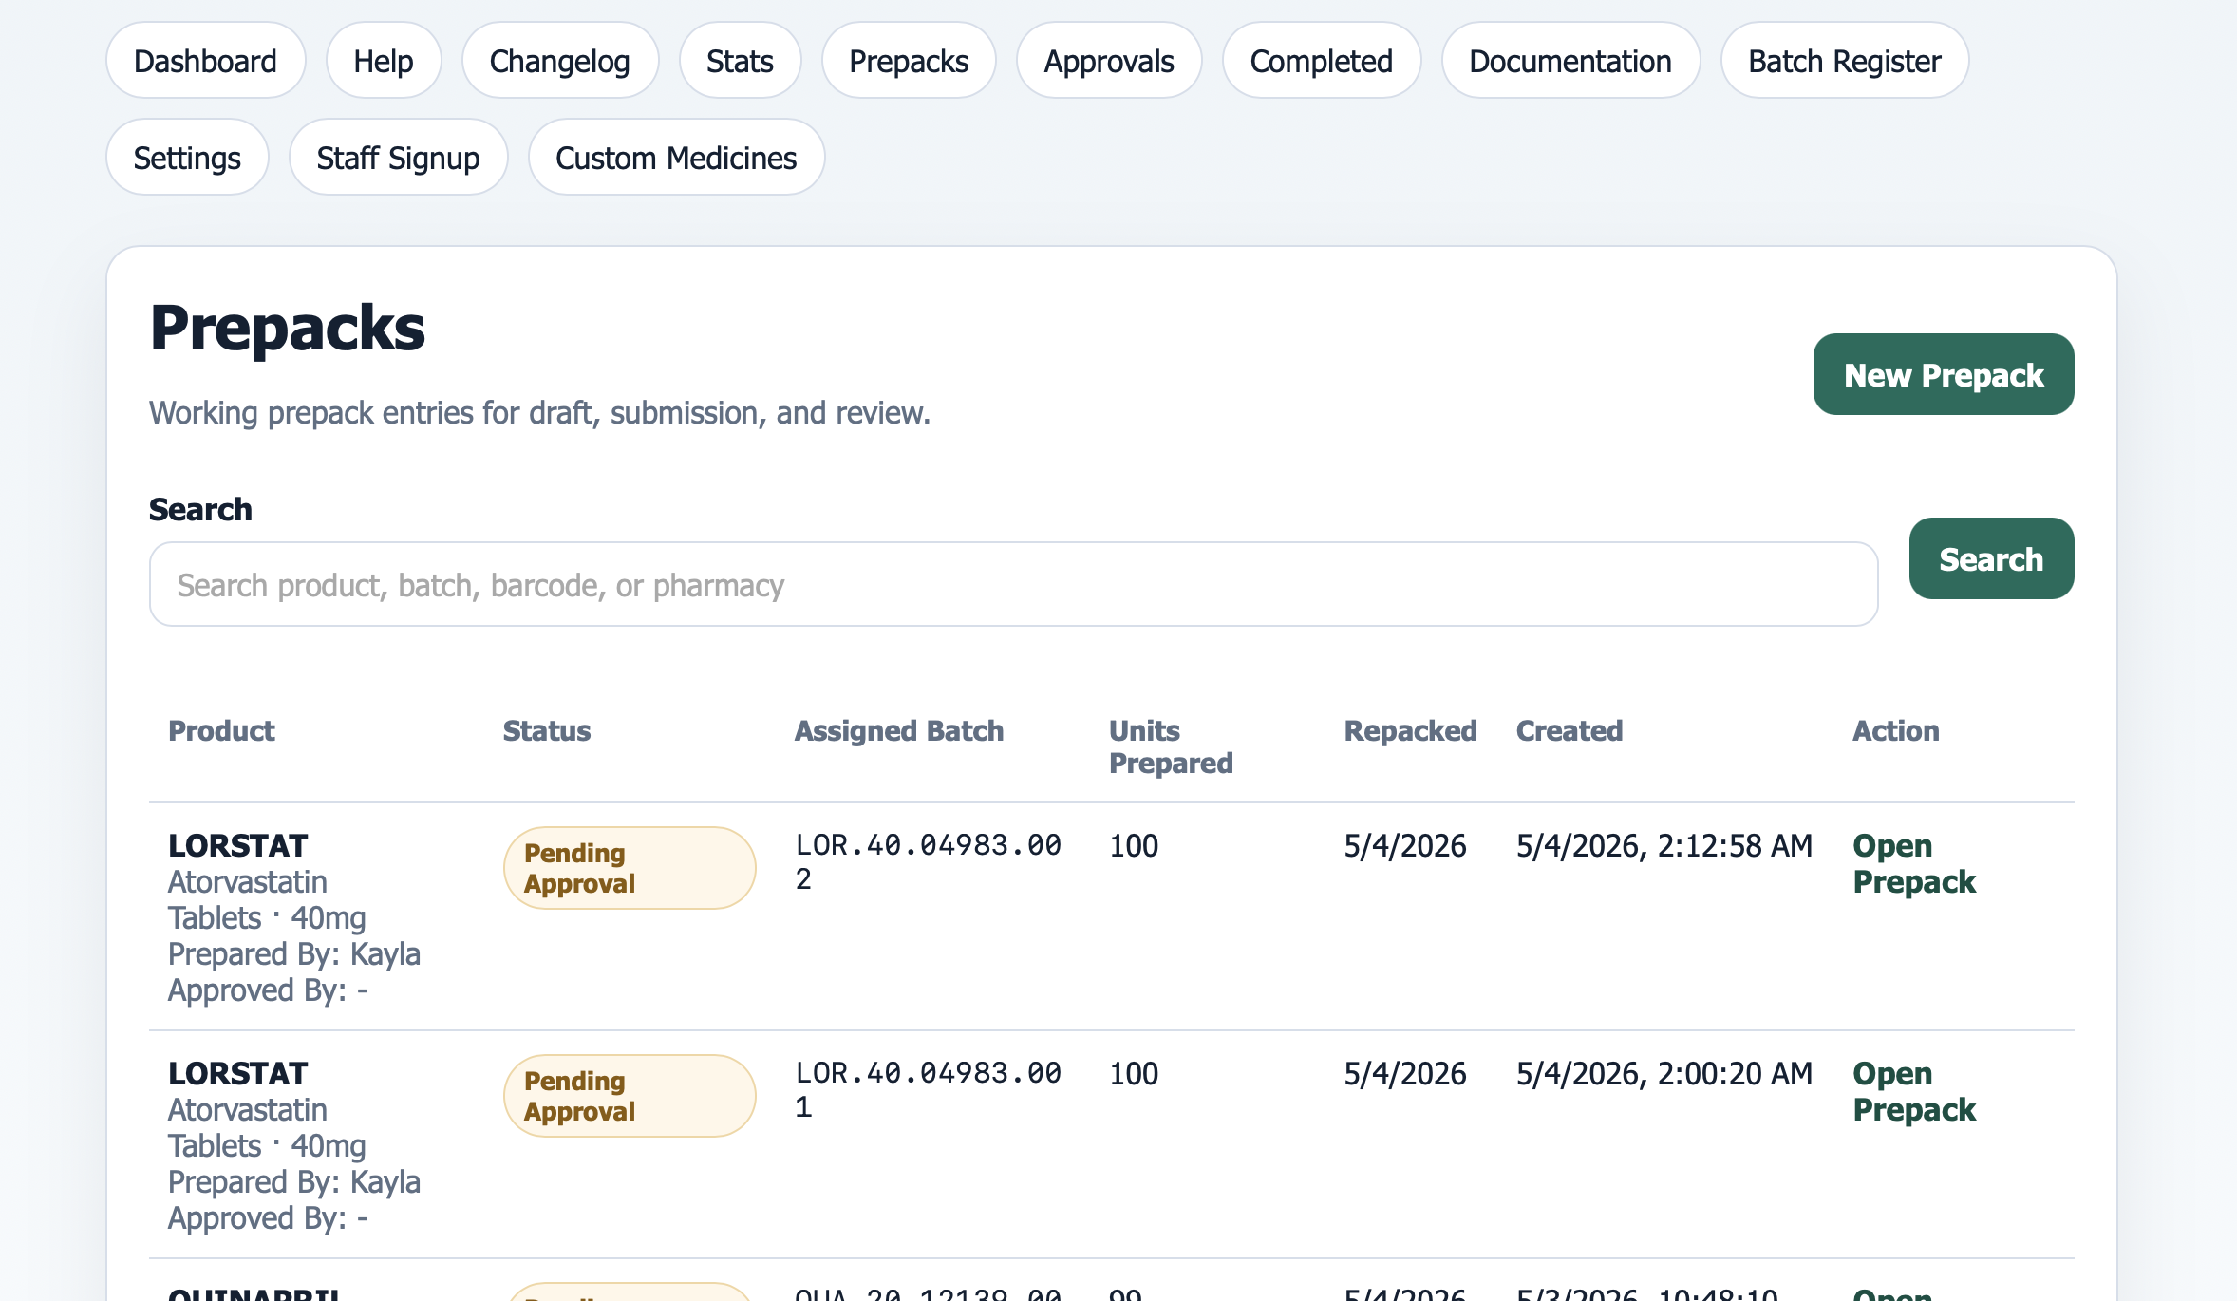The image size is (2237, 1301).
Task: Click the Prepacks page heading
Action: point(288,329)
